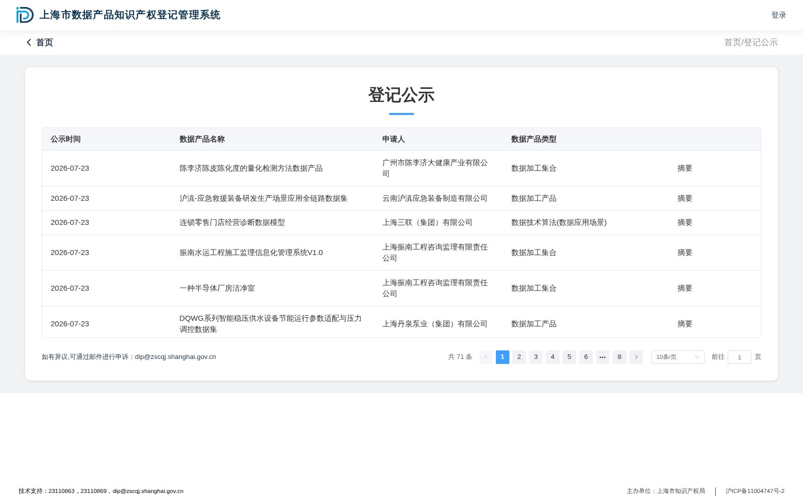Open the 10条/页 page size dropdown
Screen dimensions: 803x502
pos(678,357)
